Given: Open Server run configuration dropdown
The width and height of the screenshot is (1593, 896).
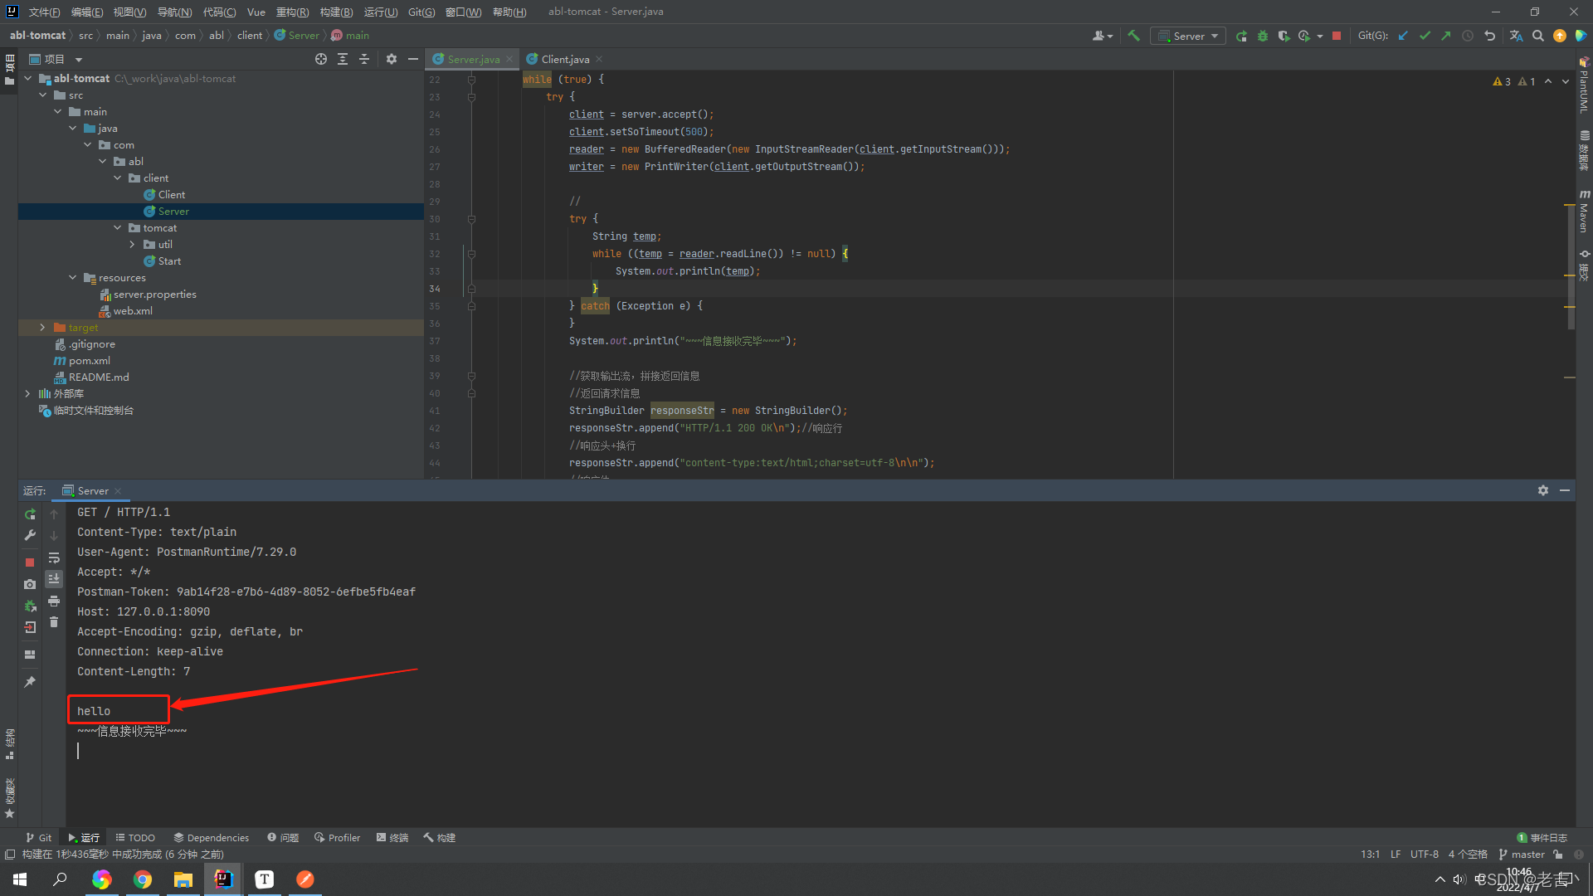Looking at the screenshot, I should [1188, 36].
